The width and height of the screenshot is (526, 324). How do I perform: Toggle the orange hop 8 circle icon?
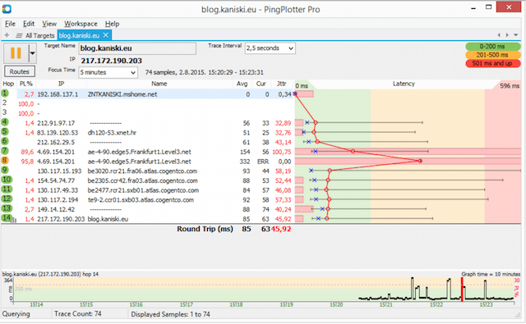click(x=5, y=160)
